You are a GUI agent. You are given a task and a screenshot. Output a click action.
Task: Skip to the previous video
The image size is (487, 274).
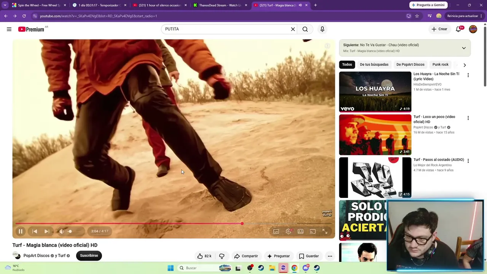click(x=35, y=231)
